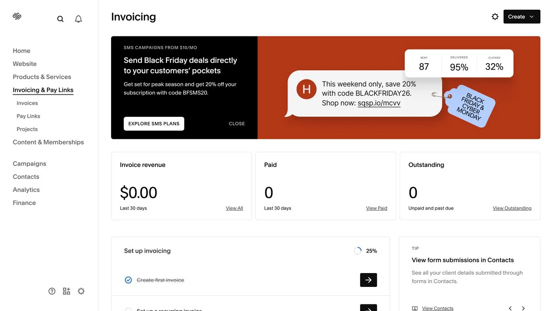Go to Home in sidebar
Image resolution: width=553 pixels, height=311 pixels.
tap(21, 51)
